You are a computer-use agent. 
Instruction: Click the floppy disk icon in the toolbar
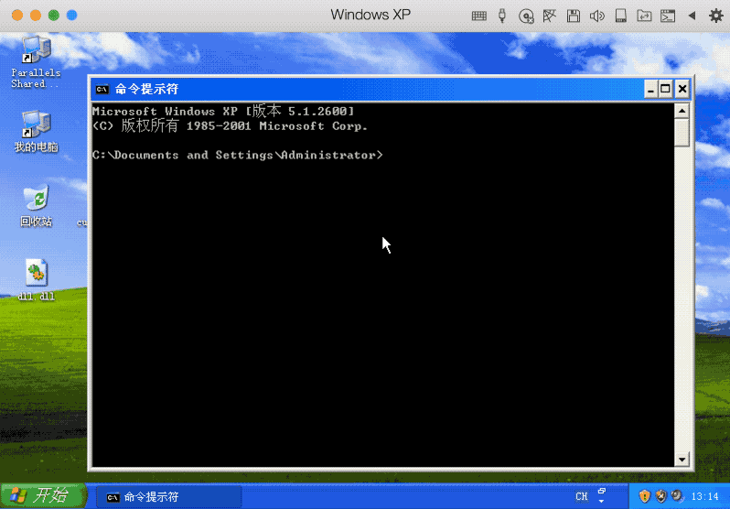573,16
